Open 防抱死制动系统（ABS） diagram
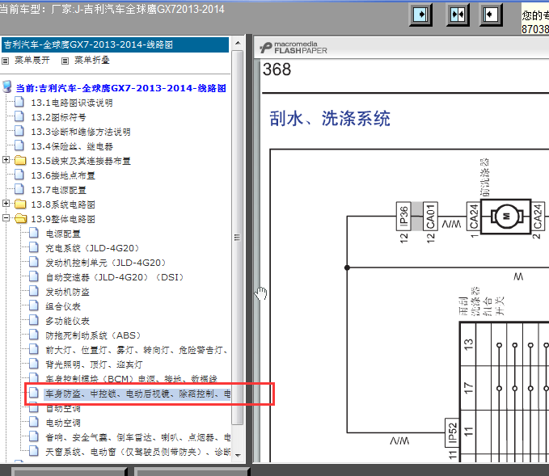The image size is (549, 476). 93,335
